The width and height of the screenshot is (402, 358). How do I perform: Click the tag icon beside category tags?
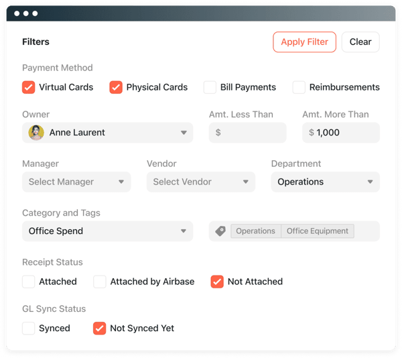pos(220,231)
